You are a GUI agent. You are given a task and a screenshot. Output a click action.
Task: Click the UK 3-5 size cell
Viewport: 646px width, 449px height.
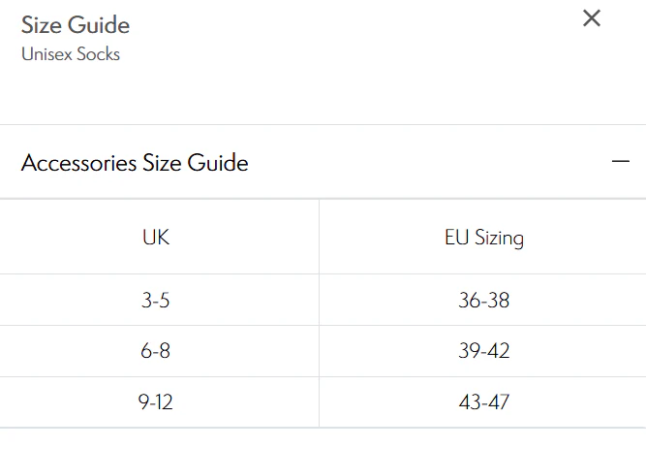coord(155,300)
